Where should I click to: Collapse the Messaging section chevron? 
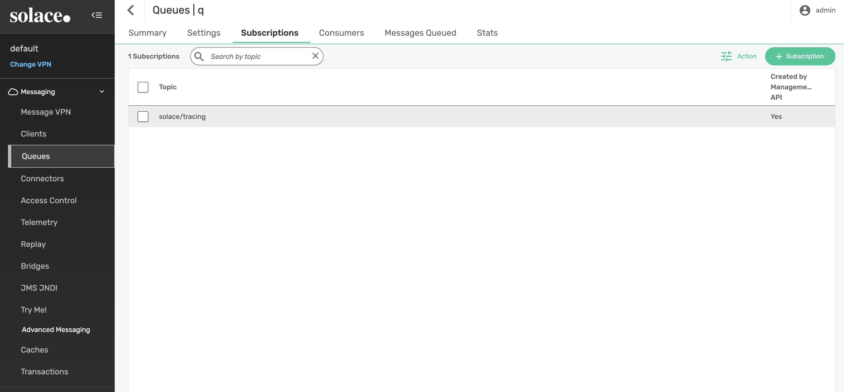tap(102, 92)
